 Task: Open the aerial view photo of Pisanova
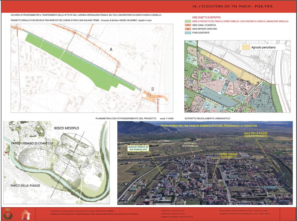[205, 163]
